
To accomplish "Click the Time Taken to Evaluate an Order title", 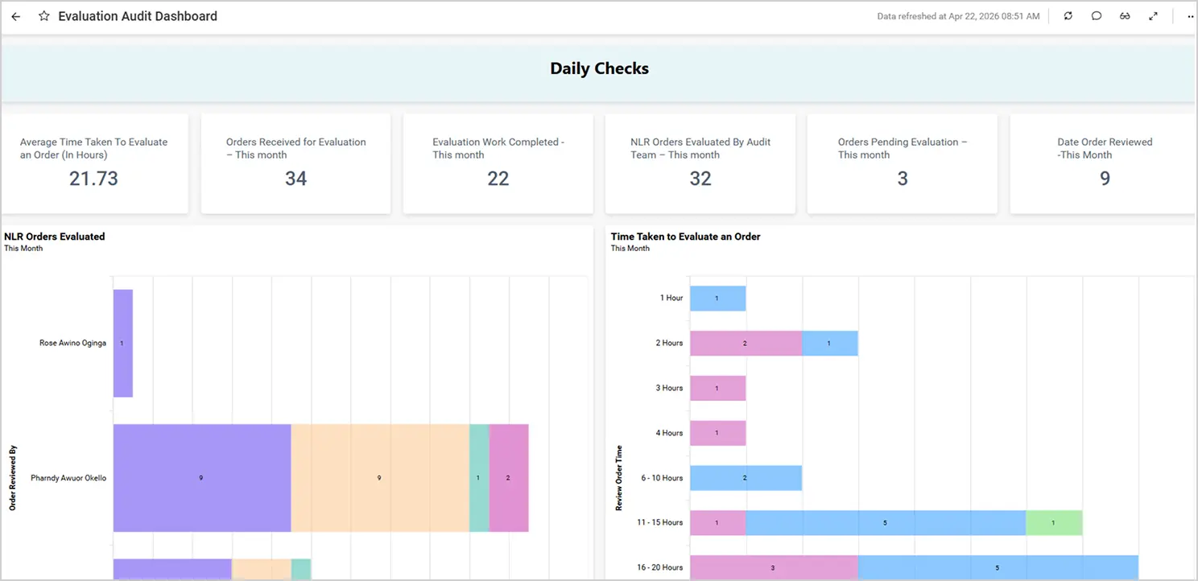I will point(685,237).
